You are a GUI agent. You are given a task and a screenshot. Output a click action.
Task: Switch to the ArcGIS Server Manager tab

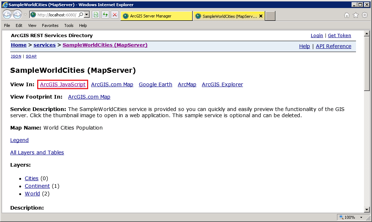(156, 16)
